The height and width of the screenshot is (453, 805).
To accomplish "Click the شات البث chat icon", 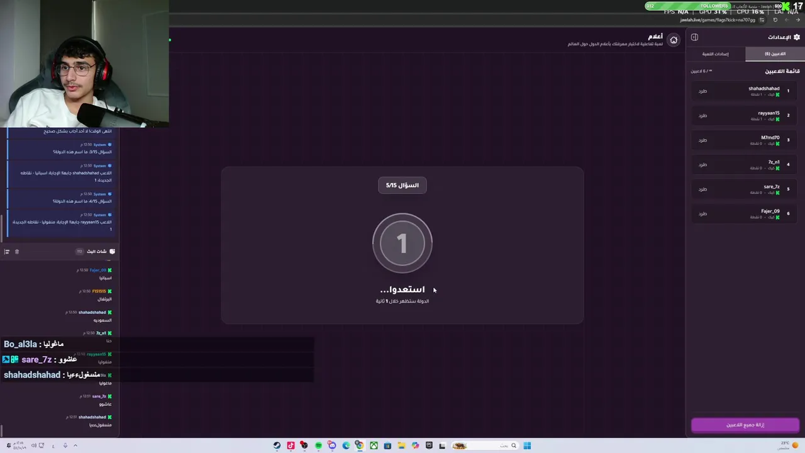I will point(112,252).
